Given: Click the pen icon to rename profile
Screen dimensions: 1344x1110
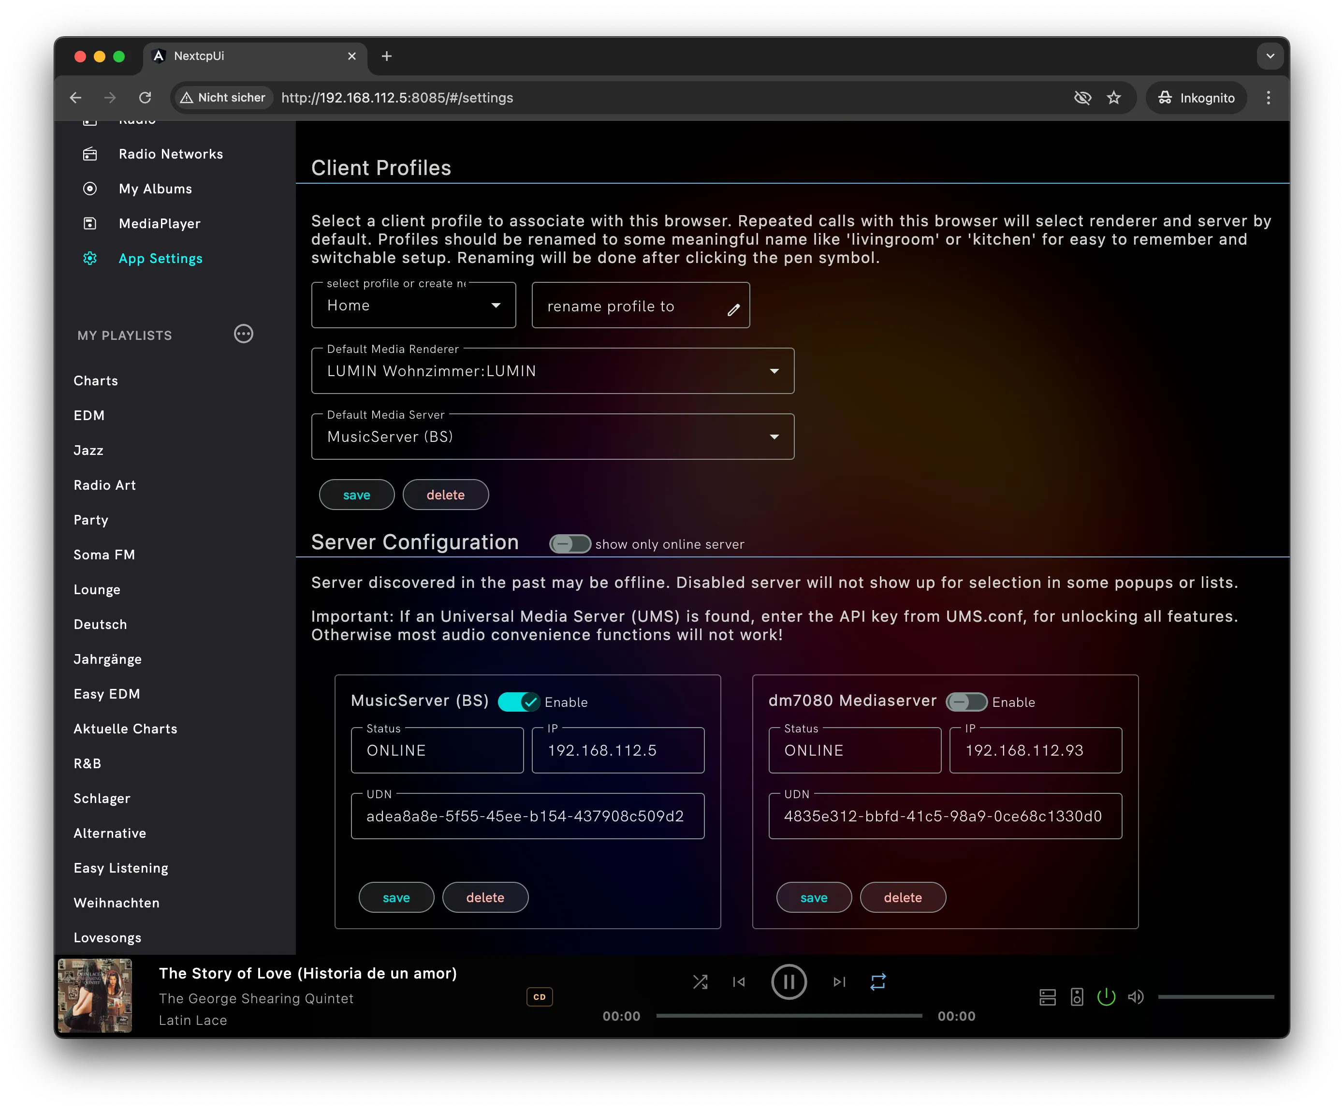Looking at the screenshot, I should [733, 309].
